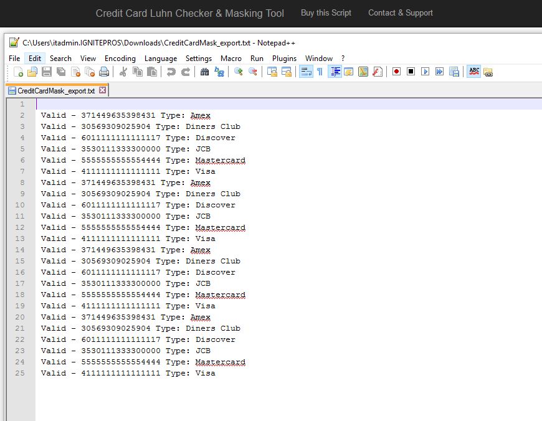Click Visa text on line 7

pos(206,171)
